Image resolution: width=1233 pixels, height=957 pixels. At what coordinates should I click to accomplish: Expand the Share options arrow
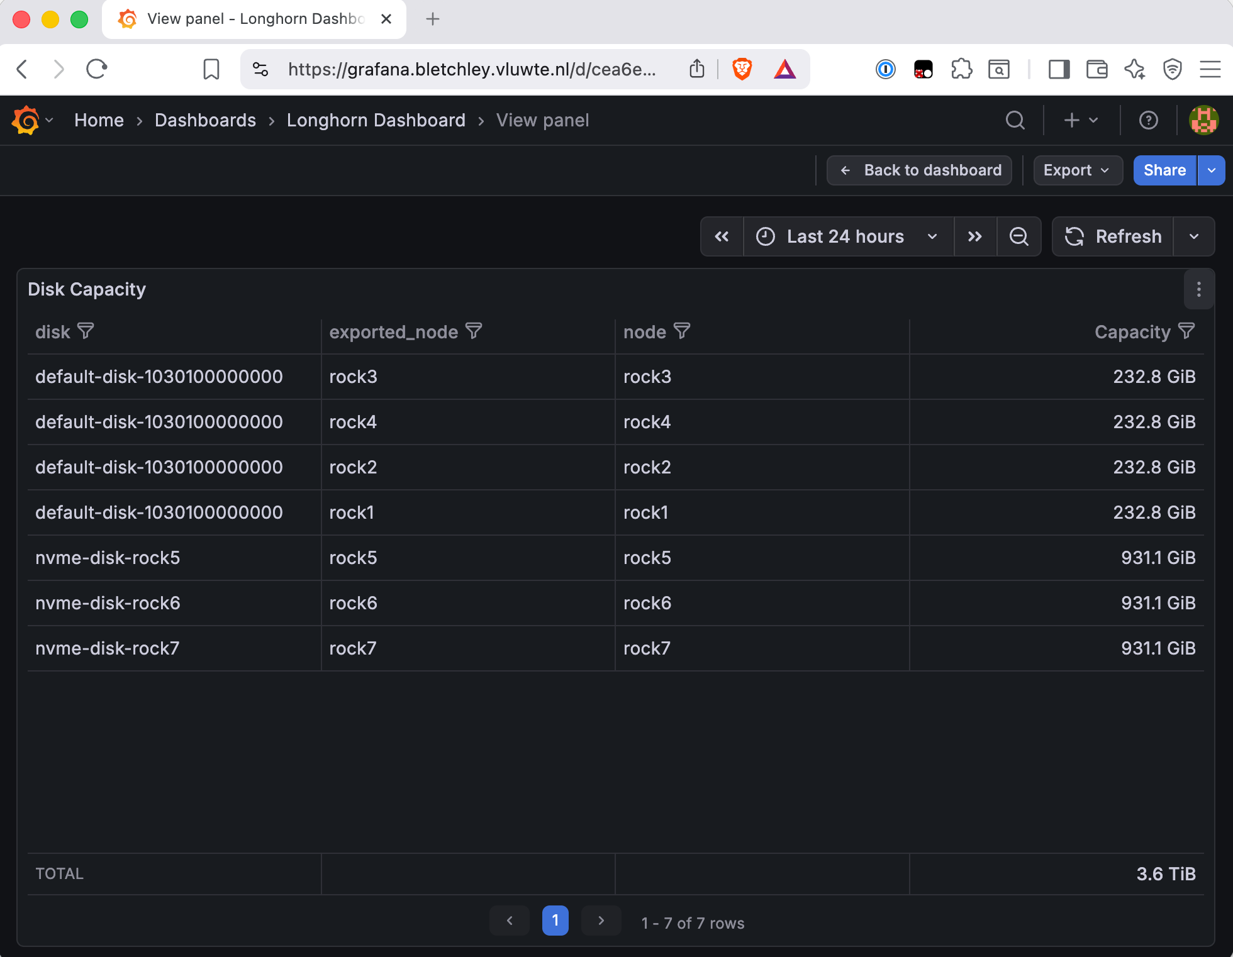(x=1211, y=170)
